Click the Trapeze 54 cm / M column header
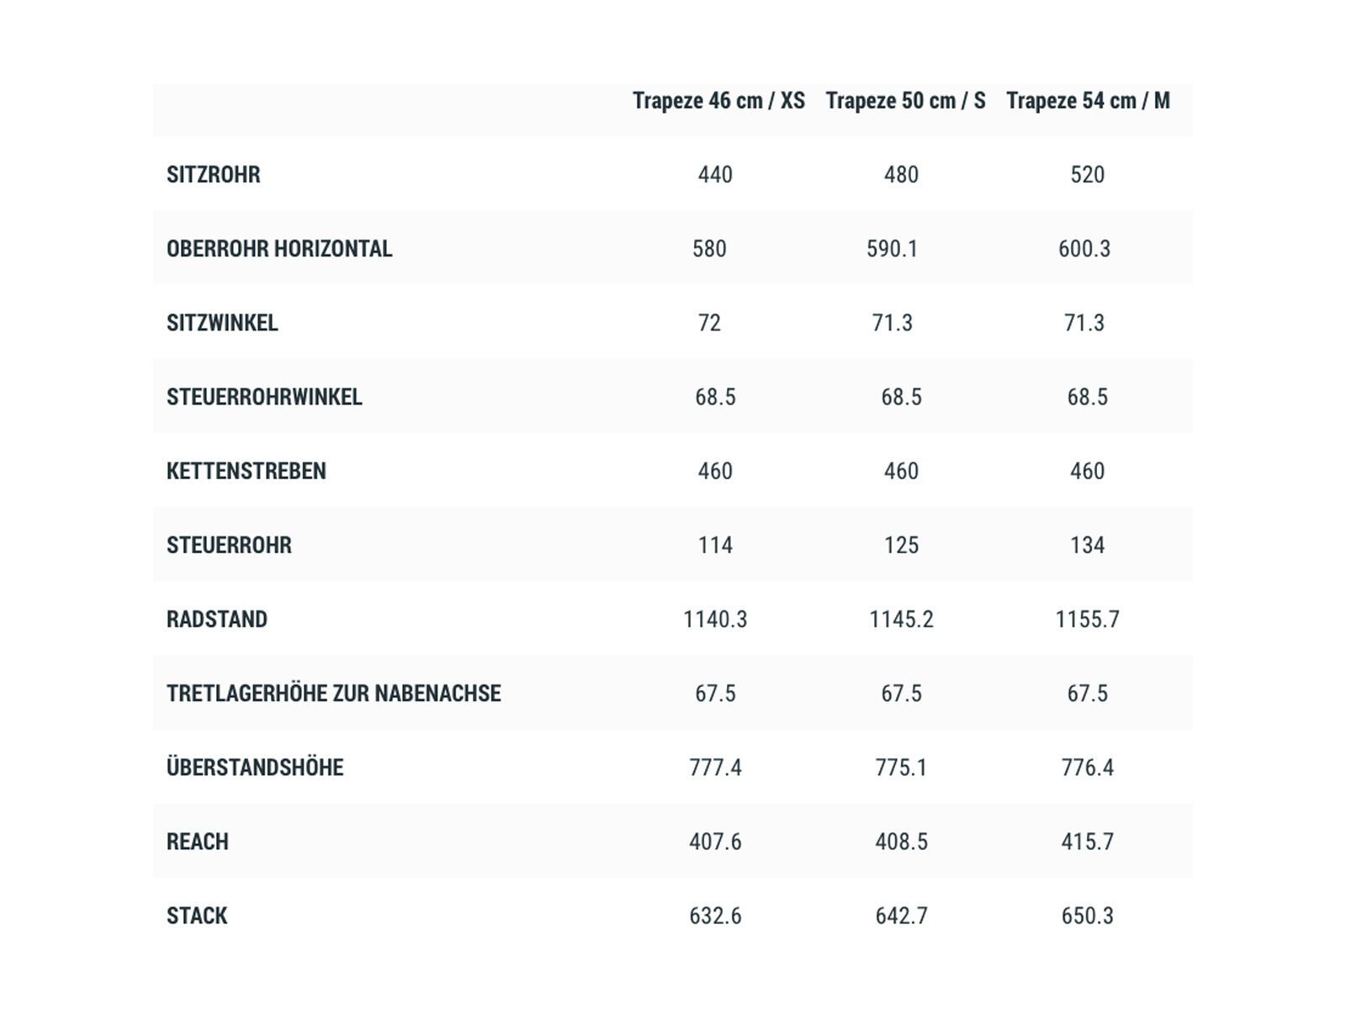This screenshot has height=1009, width=1346. [x=1088, y=101]
